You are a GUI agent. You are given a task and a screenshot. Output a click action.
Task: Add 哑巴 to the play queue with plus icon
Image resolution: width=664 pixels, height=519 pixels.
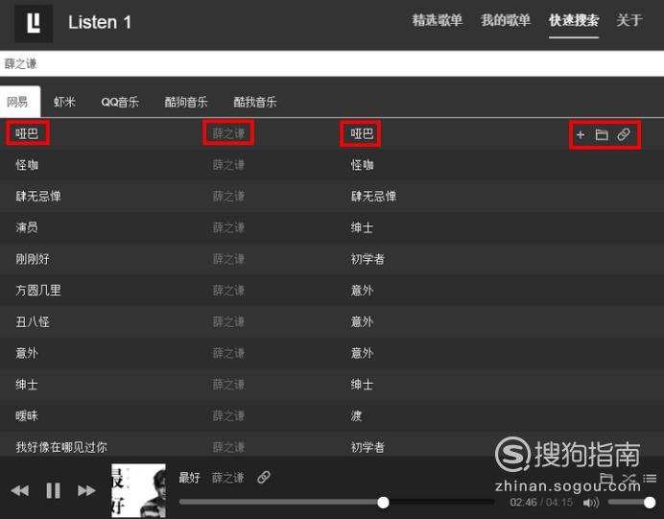[x=581, y=134]
